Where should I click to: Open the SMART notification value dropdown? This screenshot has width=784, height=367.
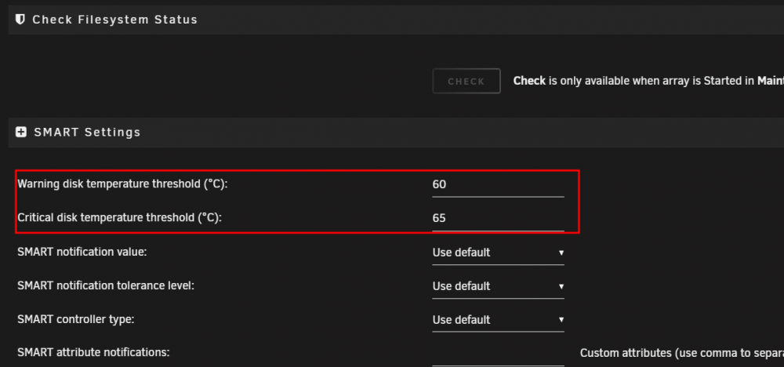pyautogui.click(x=498, y=253)
